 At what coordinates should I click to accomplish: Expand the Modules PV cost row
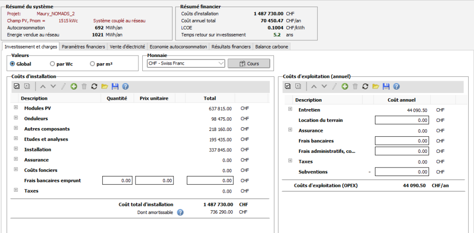pos(16,108)
